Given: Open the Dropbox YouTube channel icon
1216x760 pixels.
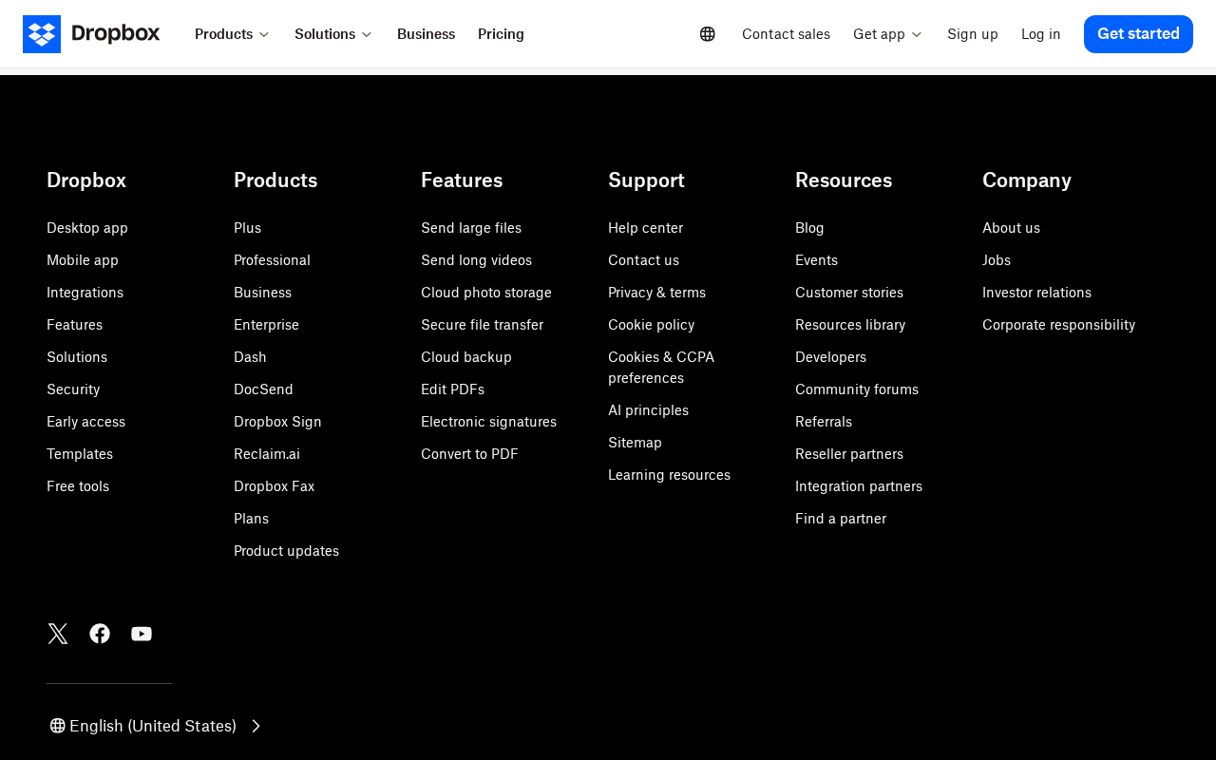Looking at the screenshot, I should (x=142, y=634).
